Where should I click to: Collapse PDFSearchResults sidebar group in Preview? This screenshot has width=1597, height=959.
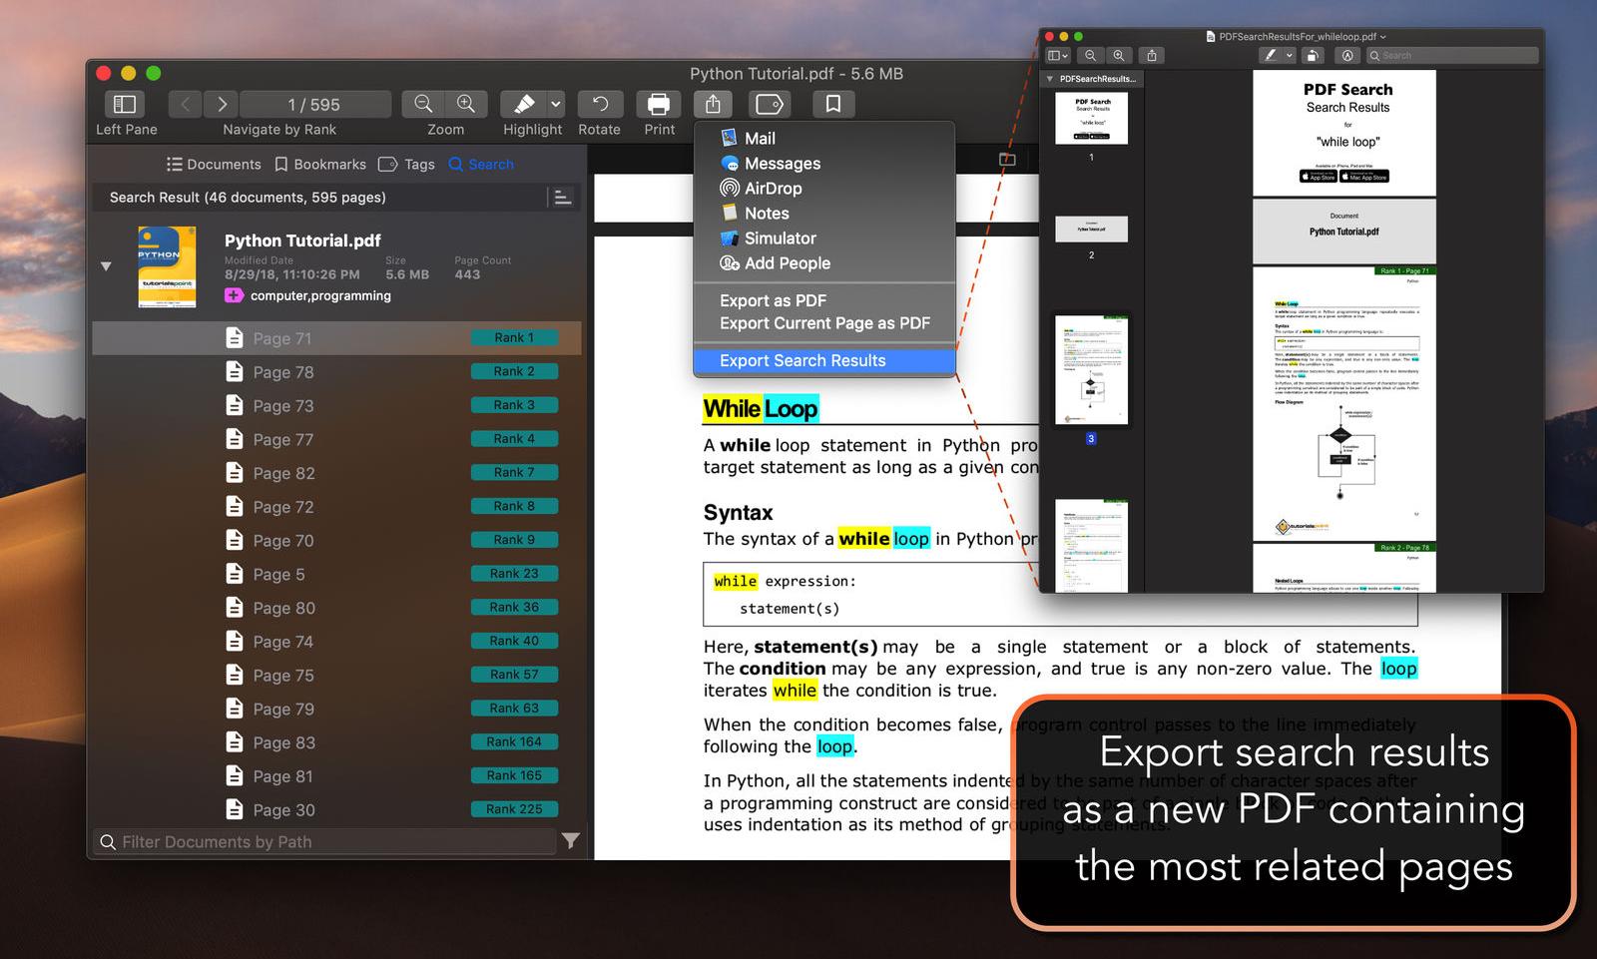[x=1049, y=79]
